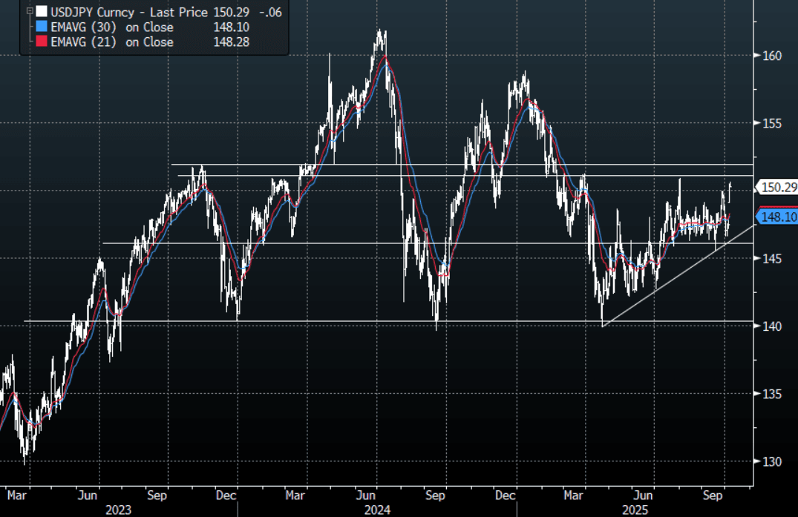Select the horizontal support line near 140
The width and height of the screenshot is (798, 517).
click(297, 321)
